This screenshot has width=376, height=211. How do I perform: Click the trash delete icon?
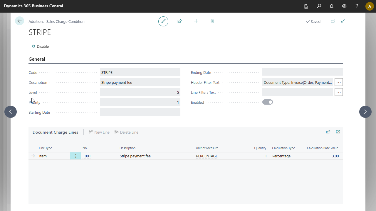pyautogui.click(x=212, y=21)
